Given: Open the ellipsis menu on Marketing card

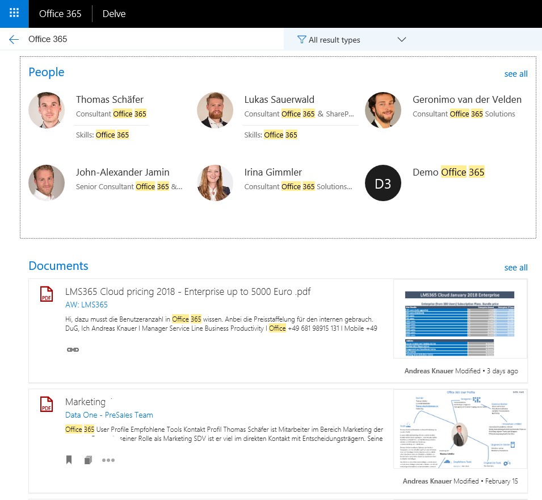Looking at the screenshot, I should 108,460.
